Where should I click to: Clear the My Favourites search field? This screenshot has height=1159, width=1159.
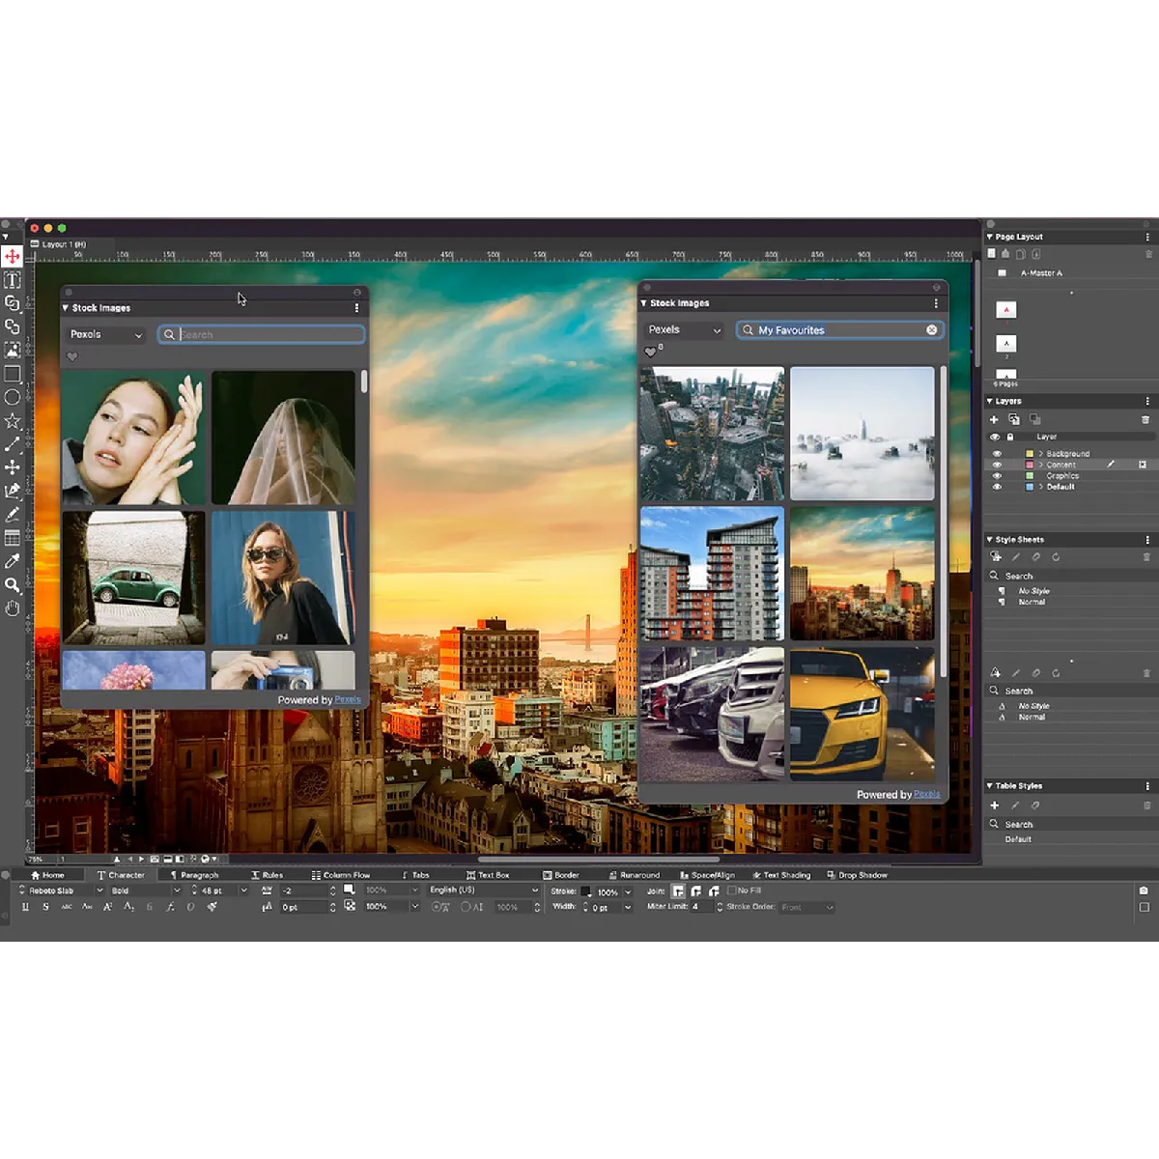[x=932, y=330]
